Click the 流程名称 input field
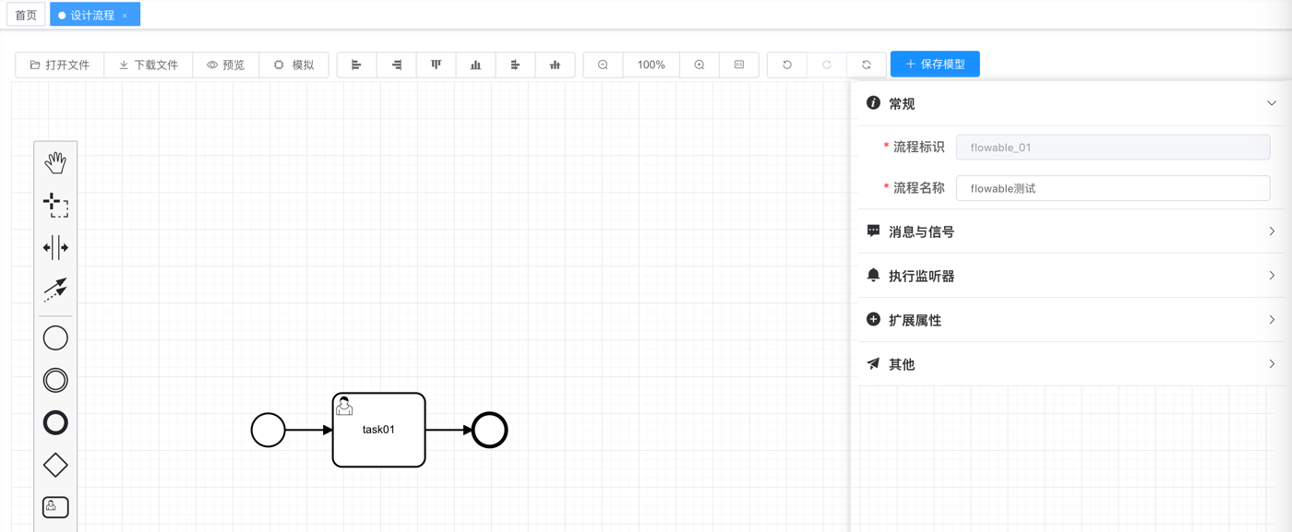The height and width of the screenshot is (532, 1292). tap(1112, 188)
